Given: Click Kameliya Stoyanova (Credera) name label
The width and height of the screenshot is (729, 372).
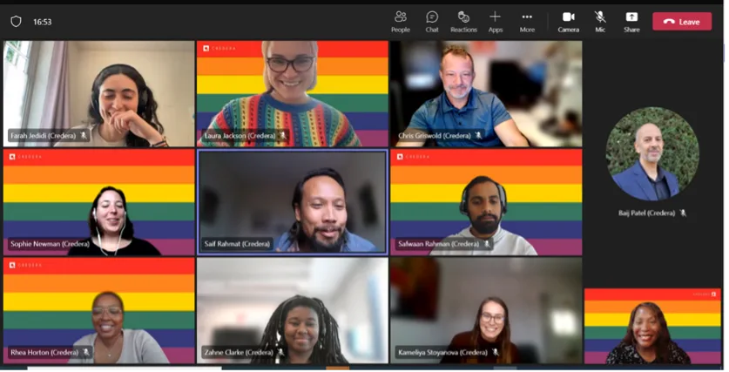Looking at the screenshot, I should point(442,353).
